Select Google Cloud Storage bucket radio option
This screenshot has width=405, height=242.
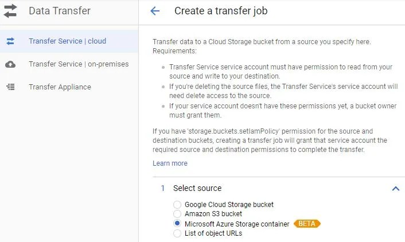[177, 205]
